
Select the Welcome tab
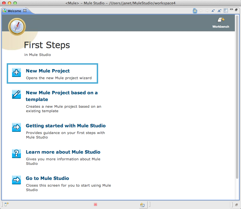[x=14, y=11]
